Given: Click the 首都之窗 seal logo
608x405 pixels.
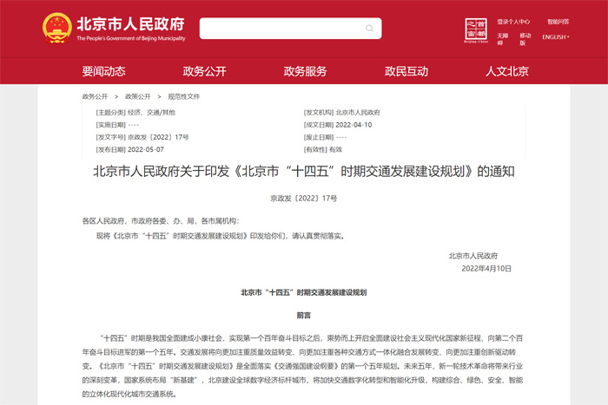Looking at the screenshot, I should click(476, 29).
